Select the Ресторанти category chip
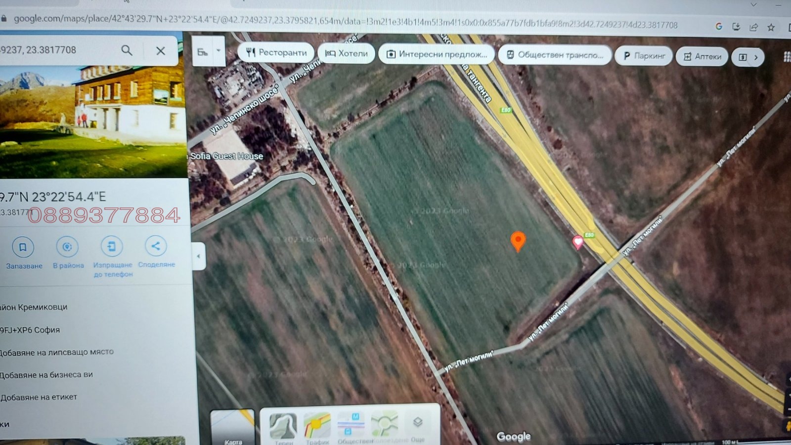791x445 pixels. (276, 52)
